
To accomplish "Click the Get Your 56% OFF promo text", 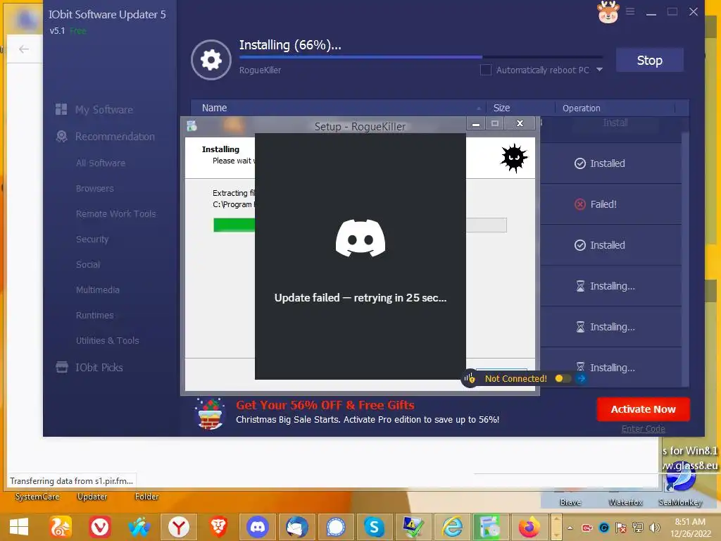I will tap(325, 405).
